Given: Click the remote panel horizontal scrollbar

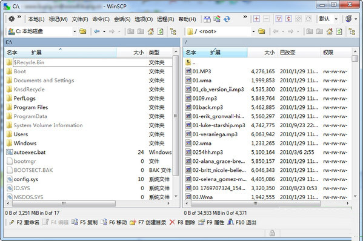Looking at the screenshot, I should tap(255, 203).
